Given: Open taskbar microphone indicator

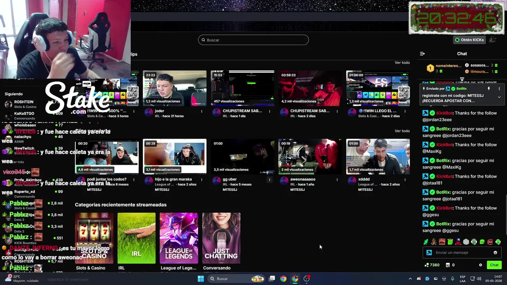Looking at the screenshot, I should click(452, 279).
